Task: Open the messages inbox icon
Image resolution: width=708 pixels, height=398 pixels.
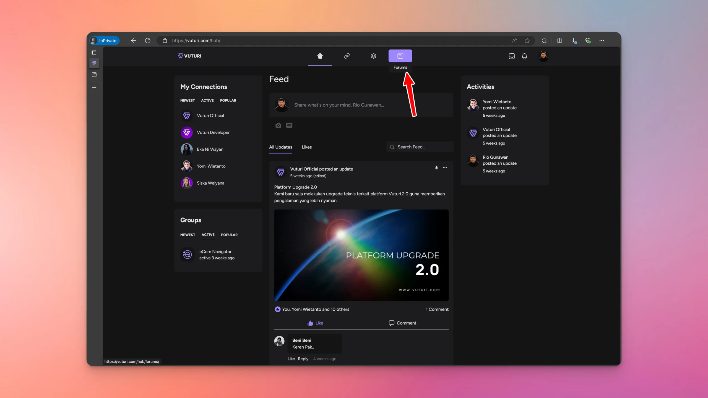Action: click(512, 56)
